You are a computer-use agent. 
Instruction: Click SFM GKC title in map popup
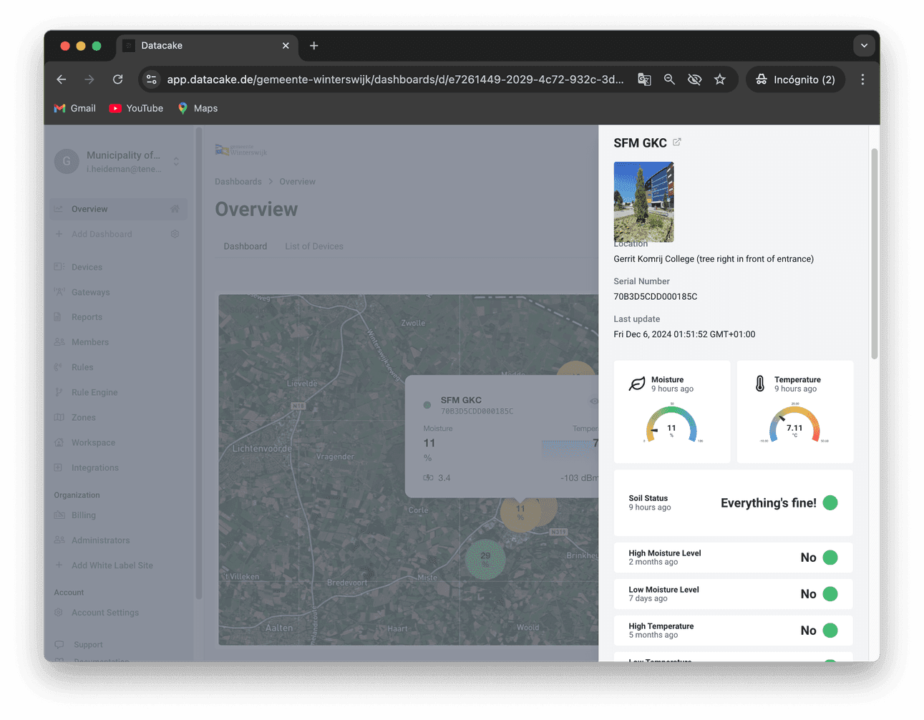(461, 400)
